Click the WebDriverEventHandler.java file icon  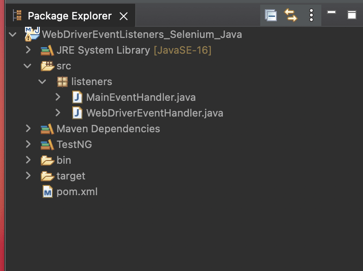tap(77, 113)
